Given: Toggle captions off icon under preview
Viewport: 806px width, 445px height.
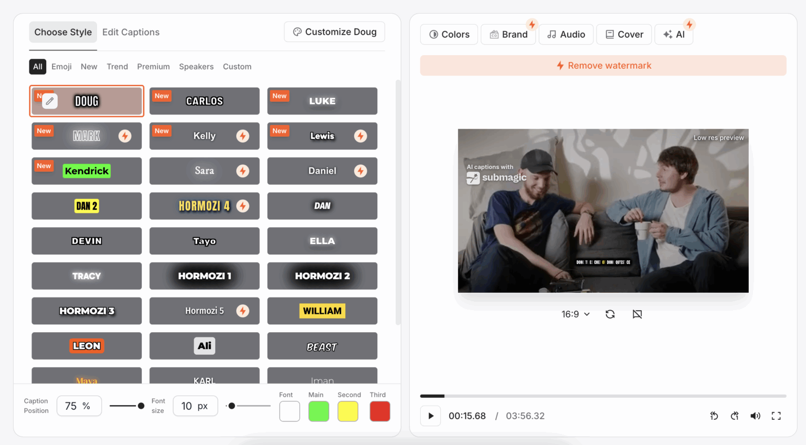Looking at the screenshot, I should 637,314.
